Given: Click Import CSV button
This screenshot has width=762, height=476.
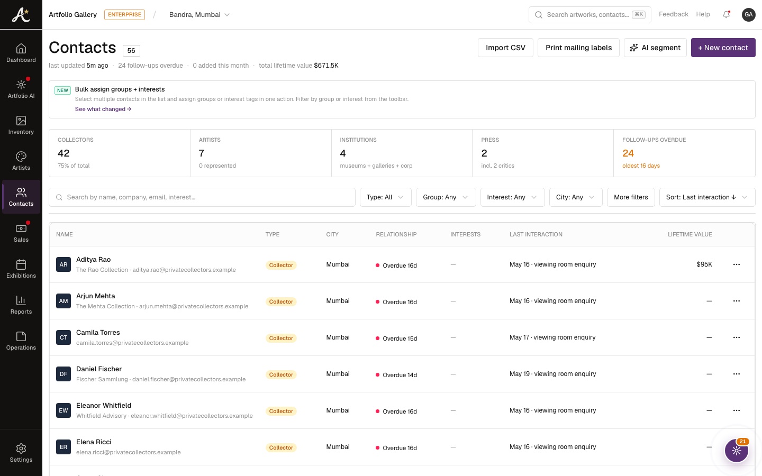Looking at the screenshot, I should pyautogui.click(x=505, y=48).
